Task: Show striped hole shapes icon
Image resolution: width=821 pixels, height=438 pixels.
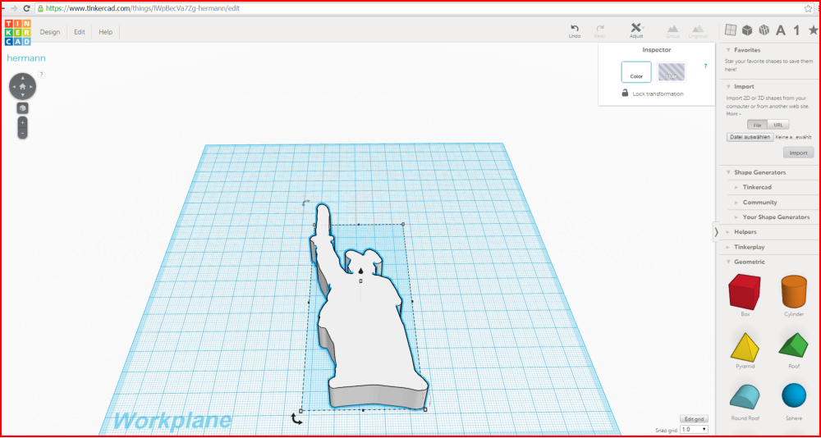Action: (x=764, y=30)
